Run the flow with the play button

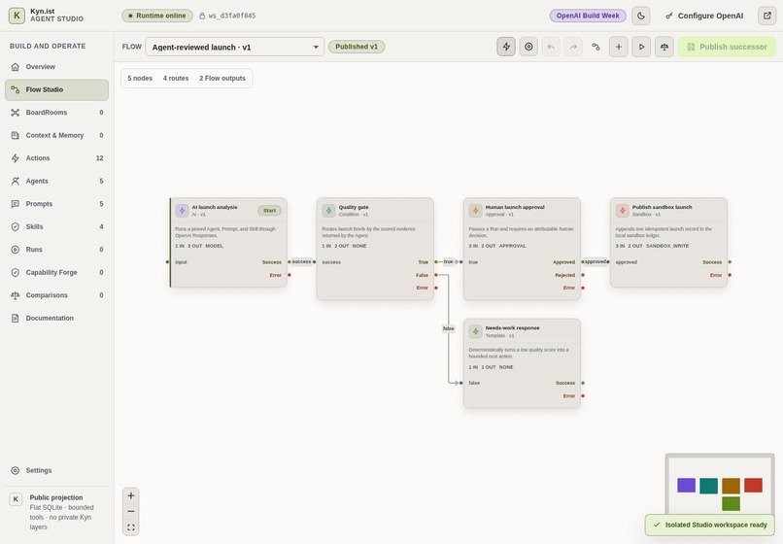[x=641, y=47]
